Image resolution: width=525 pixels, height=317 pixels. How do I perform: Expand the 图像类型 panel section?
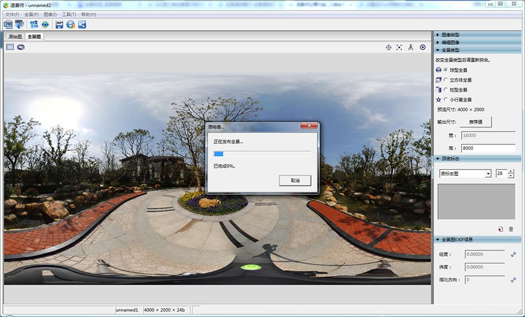point(450,35)
